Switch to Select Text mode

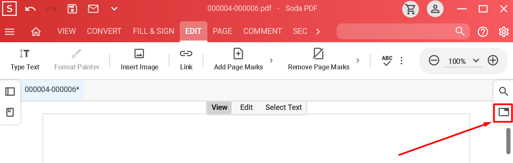(283, 107)
